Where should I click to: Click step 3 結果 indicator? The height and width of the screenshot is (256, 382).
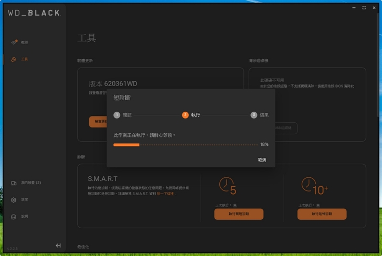point(254,115)
